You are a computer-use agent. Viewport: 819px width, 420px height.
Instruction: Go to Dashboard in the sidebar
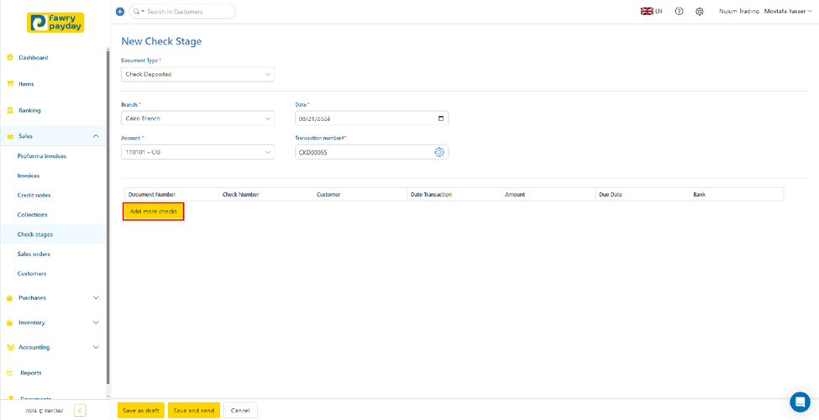coord(33,58)
